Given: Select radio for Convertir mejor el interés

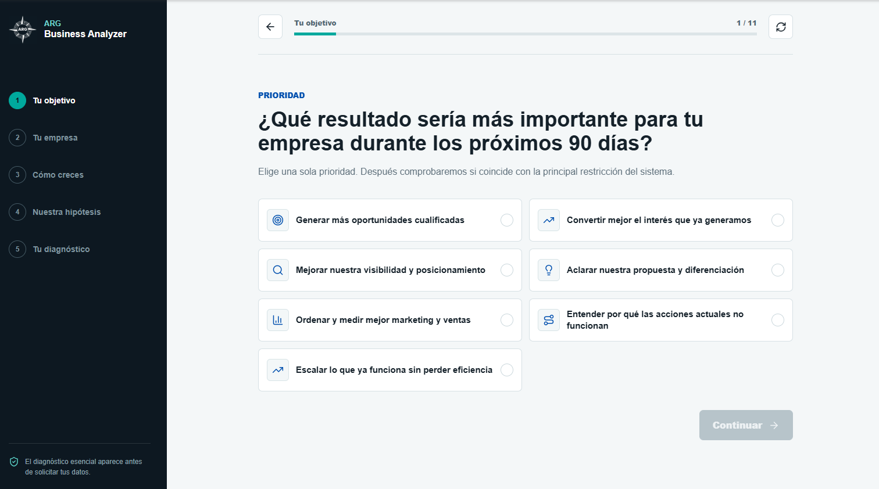Looking at the screenshot, I should [778, 220].
